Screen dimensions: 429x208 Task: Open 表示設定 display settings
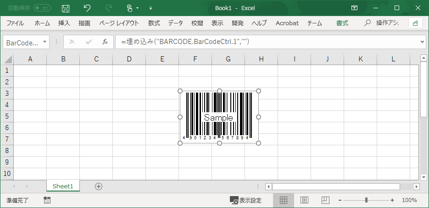point(245,201)
